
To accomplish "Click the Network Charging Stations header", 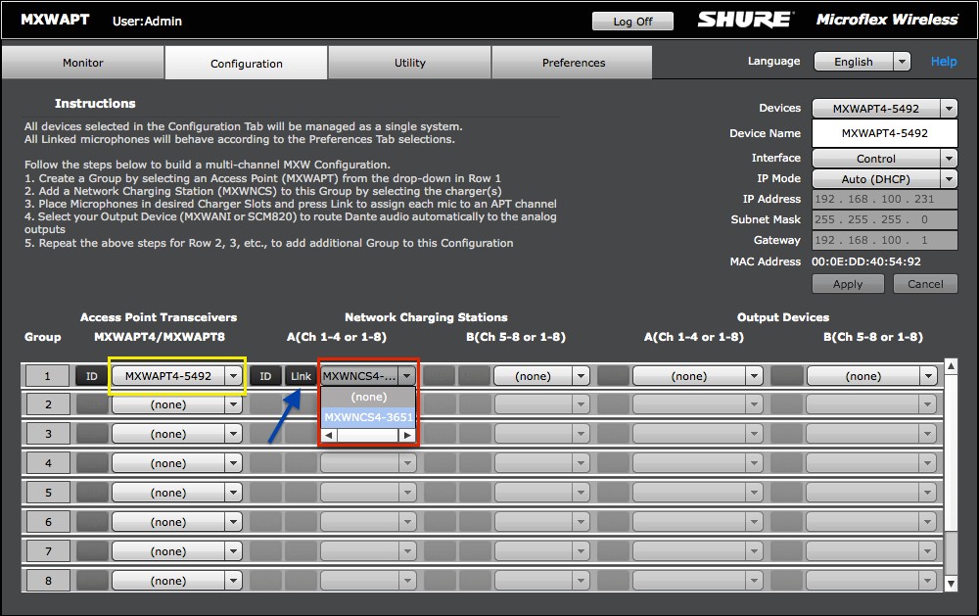I will click(426, 317).
